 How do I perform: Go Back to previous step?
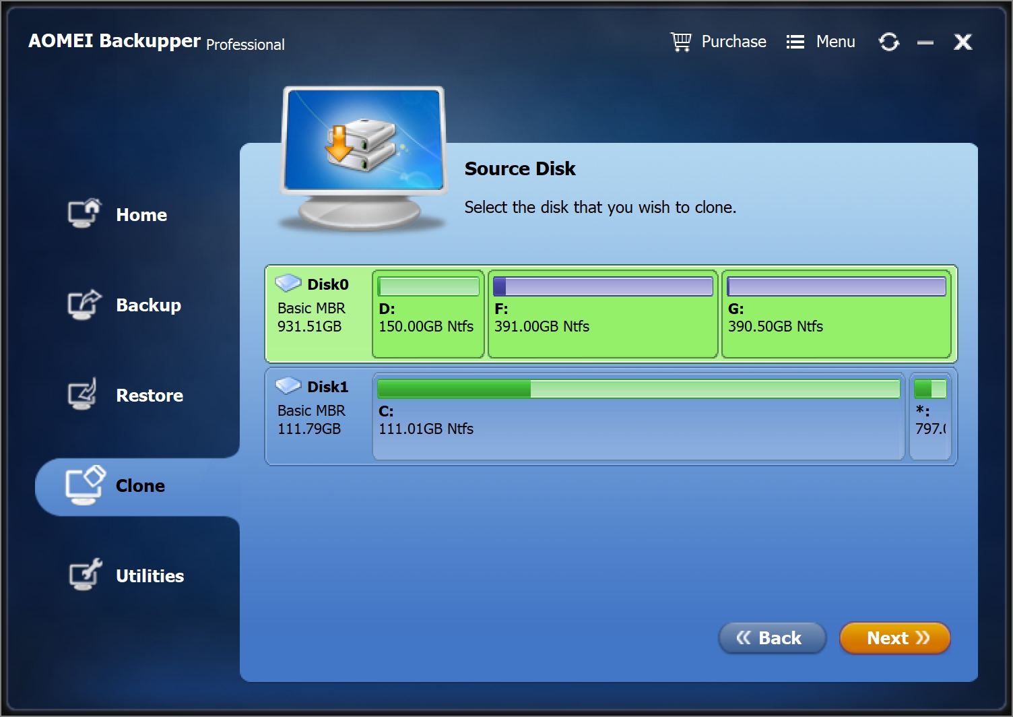(x=773, y=637)
